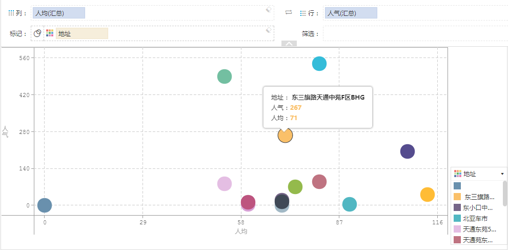Viewport: 508px width, 250px height.
Task: Collapse the shelf panel with the up chevron
Action: [289, 44]
